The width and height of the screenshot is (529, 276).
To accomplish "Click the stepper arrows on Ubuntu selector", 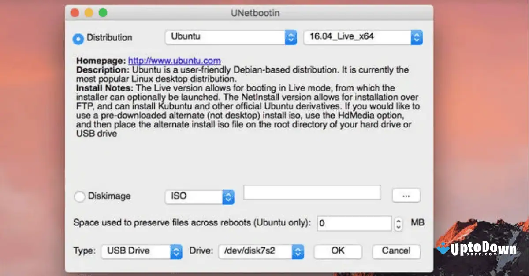I will [290, 37].
